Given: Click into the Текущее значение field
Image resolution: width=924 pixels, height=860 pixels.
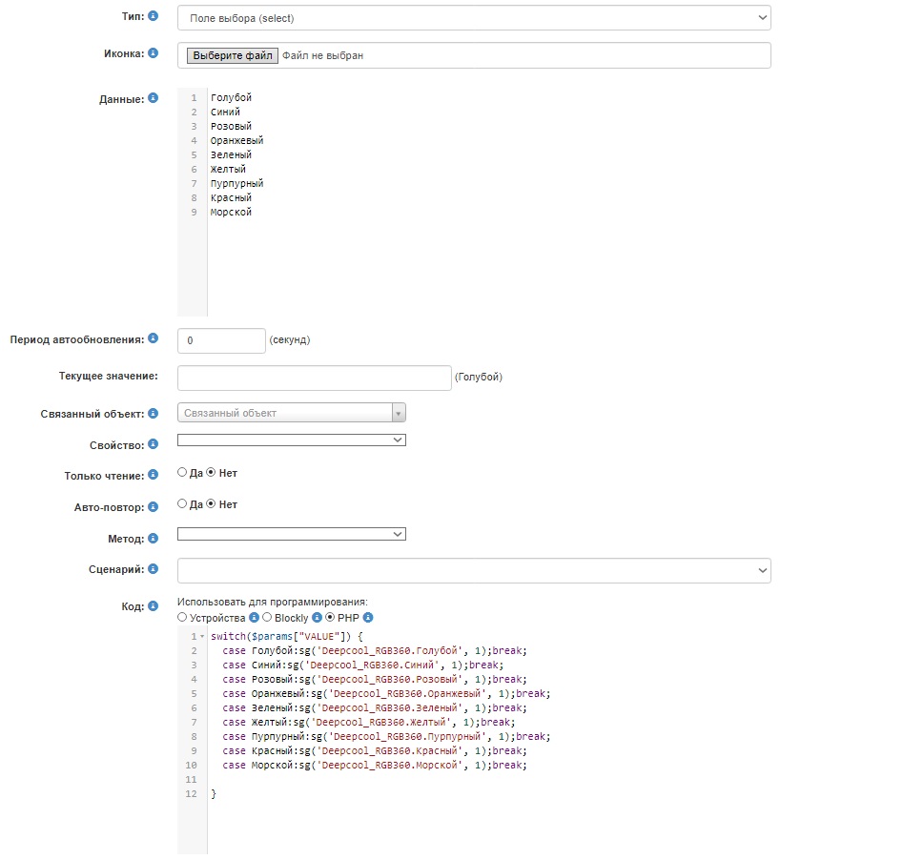Looking at the screenshot, I should pos(314,378).
